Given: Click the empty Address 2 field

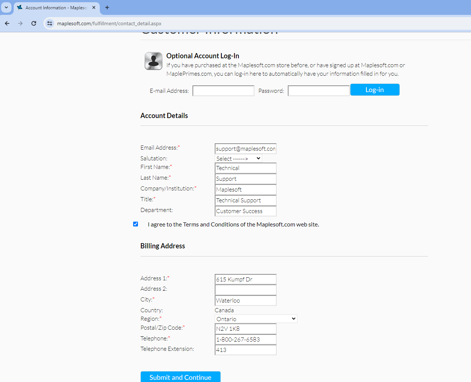Looking at the screenshot, I should [x=246, y=290].
